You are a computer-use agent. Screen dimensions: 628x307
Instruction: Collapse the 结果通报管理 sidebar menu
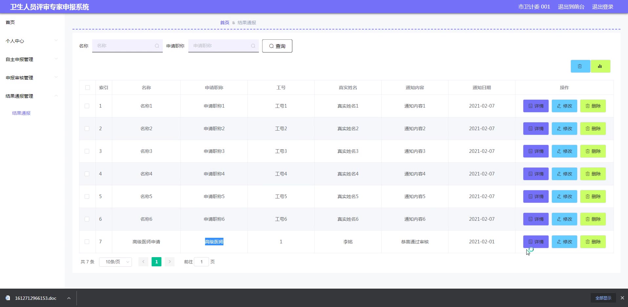[x=32, y=96]
